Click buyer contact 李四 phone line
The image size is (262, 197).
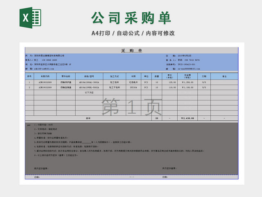tap(183, 60)
